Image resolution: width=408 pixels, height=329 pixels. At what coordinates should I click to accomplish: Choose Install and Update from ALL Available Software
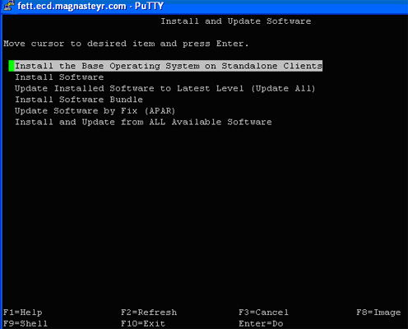pos(143,122)
